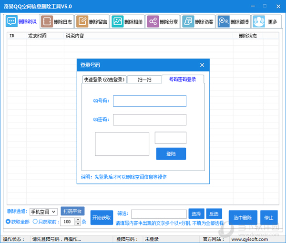Focus the 筛选 filter text field
The height and width of the screenshot is (243, 286).
tap(159, 214)
